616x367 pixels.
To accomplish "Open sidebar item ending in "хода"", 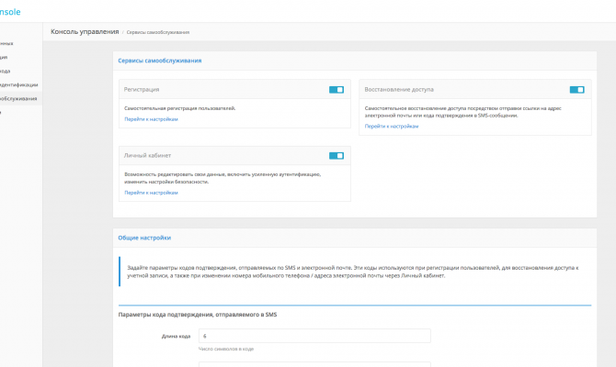I will pos(6,71).
